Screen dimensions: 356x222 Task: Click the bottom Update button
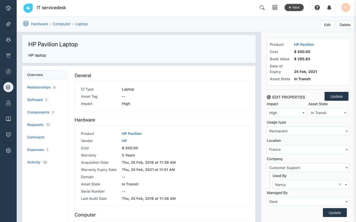click(335, 213)
